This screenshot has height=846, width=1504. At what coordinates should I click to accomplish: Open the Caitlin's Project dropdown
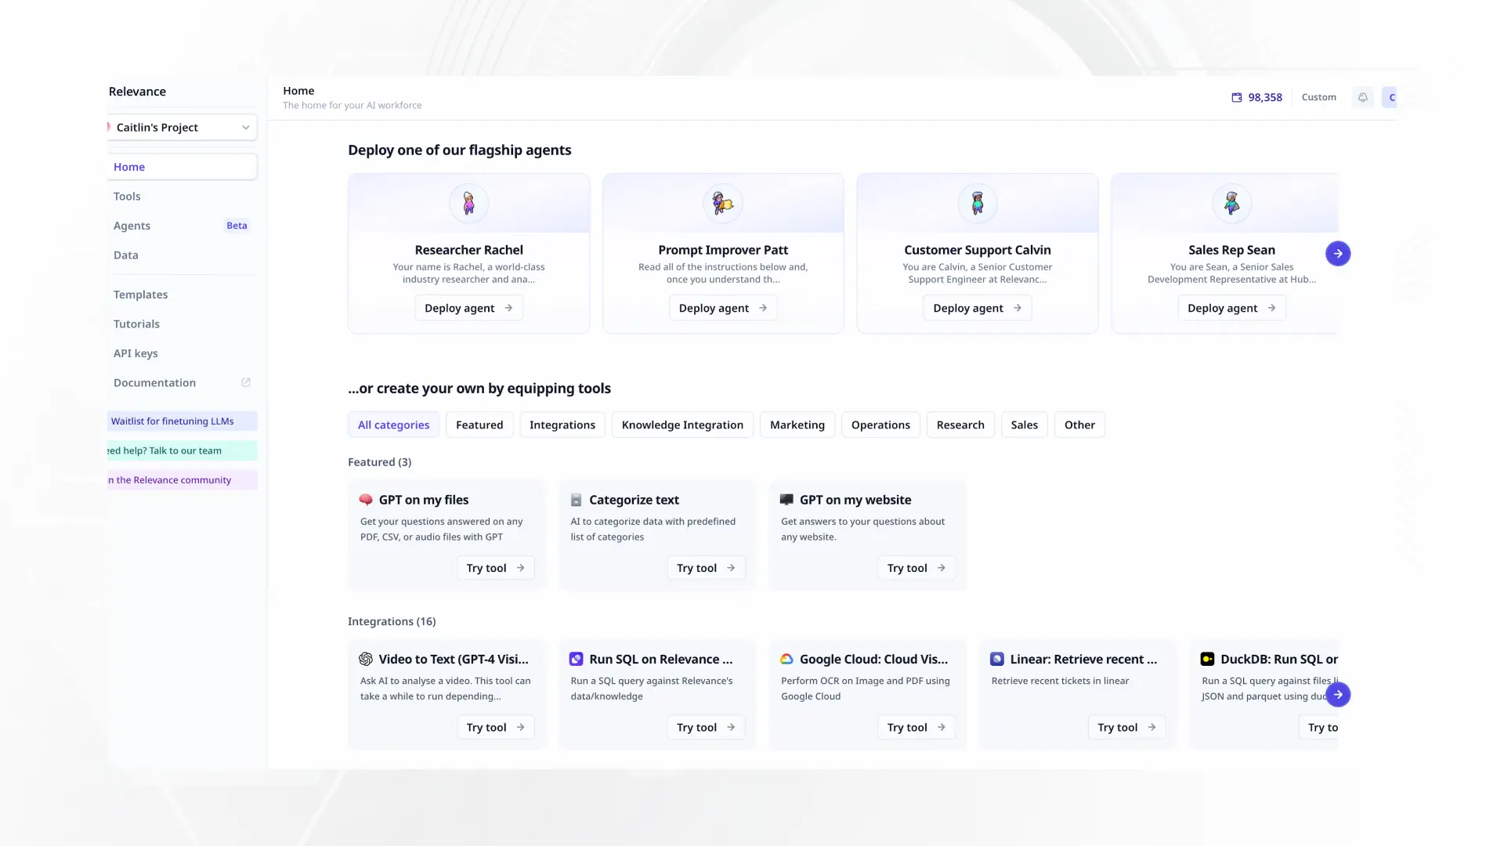(x=182, y=128)
